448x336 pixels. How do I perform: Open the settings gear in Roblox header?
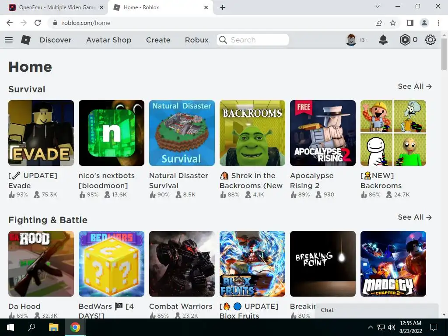click(x=430, y=40)
